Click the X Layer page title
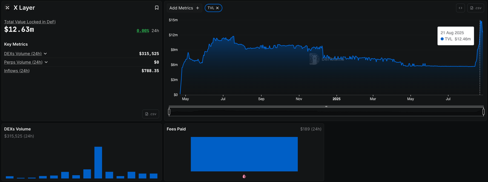Screen dimensions: 488x182 24,8
